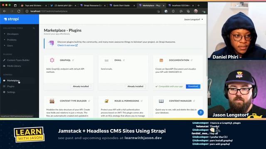This screenshot has height=149, width=266.
Task: Click the page vertical scrollbar
Action: [x=207, y=46]
